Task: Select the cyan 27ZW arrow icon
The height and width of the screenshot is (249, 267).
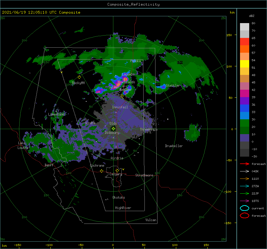Action: click(x=244, y=186)
